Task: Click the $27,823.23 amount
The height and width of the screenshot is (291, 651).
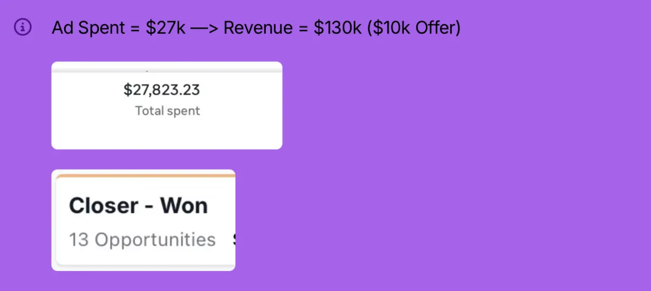Action: coord(162,89)
